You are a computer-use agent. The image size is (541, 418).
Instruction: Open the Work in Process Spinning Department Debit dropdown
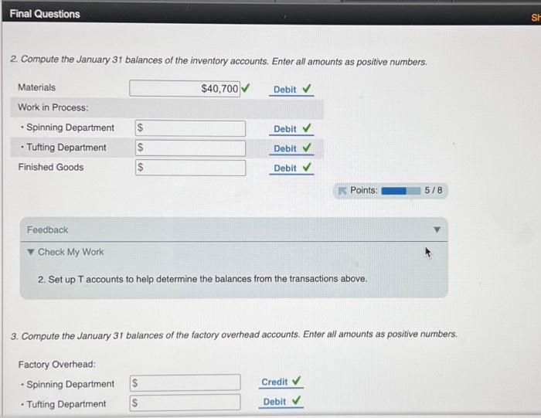(291, 129)
